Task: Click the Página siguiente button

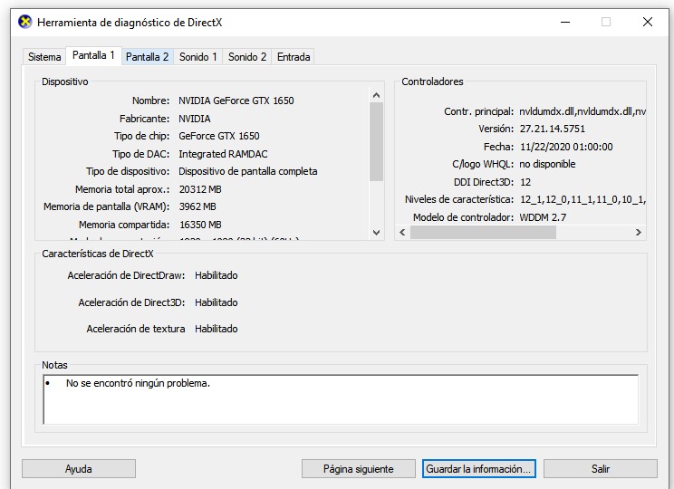Action: [359, 469]
